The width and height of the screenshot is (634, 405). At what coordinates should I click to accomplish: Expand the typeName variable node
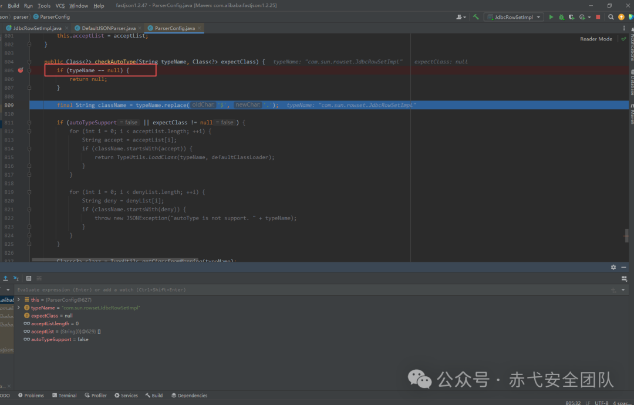(x=19, y=308)
